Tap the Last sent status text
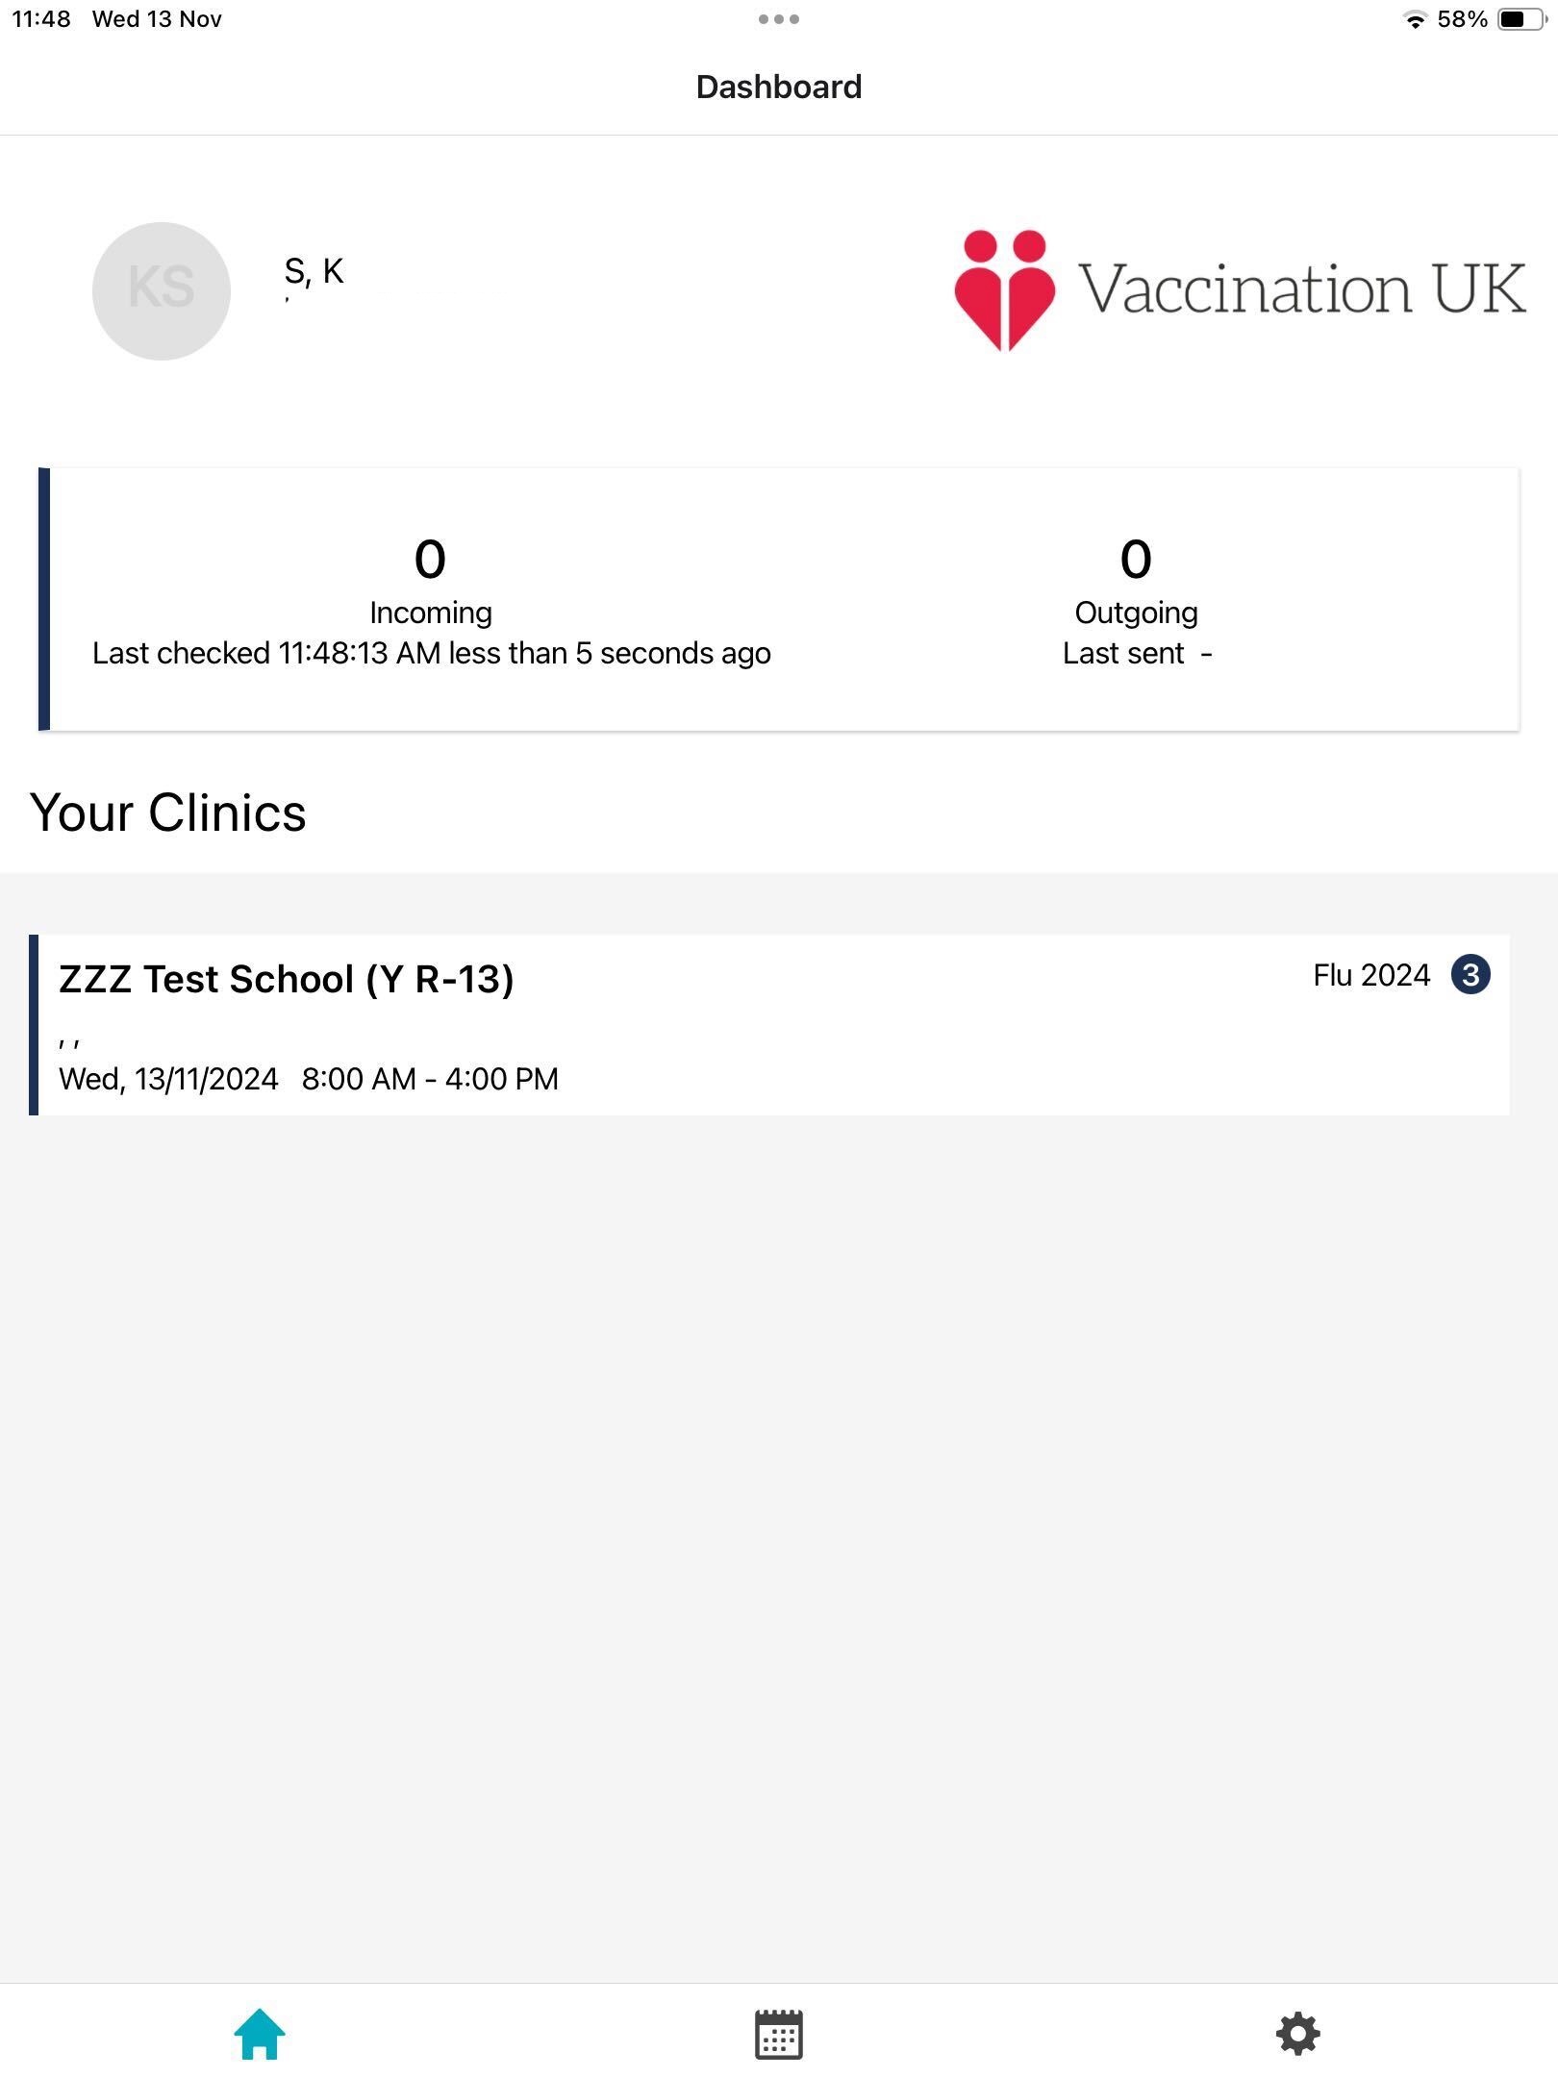Image resolution: width=1558 pixels, height=2077 pixels. pos(1136,653)
